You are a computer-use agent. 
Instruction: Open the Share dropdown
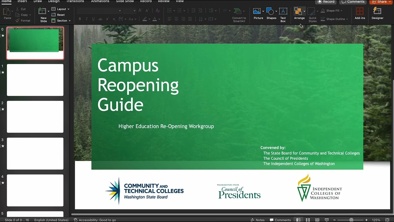[382, 2]
